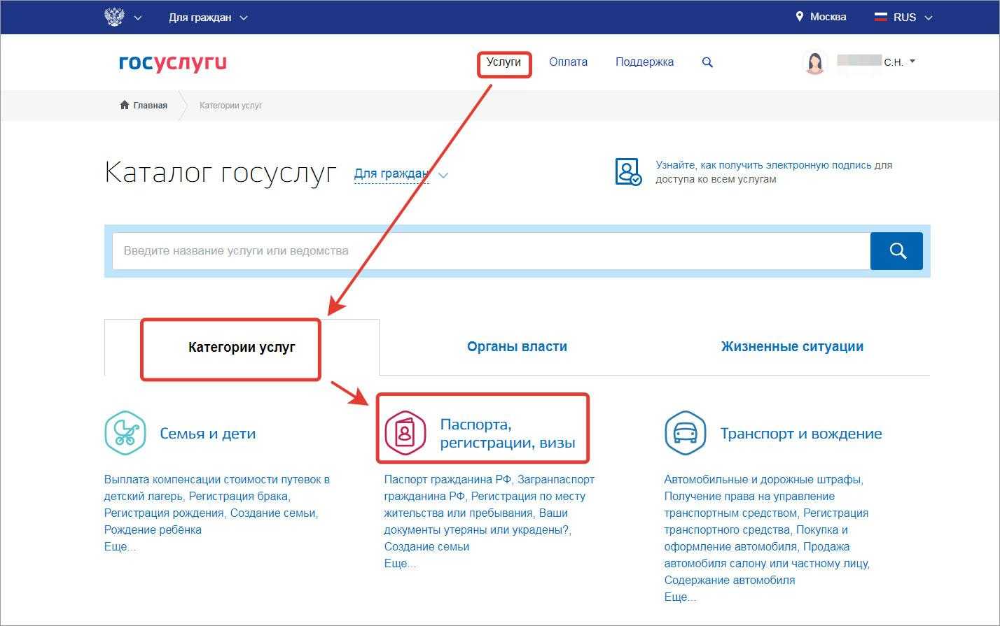The height and width of the screenshot is (626, 1000).
Task: Go to Главная breadcrumb link
Action: tap(150, 106)
